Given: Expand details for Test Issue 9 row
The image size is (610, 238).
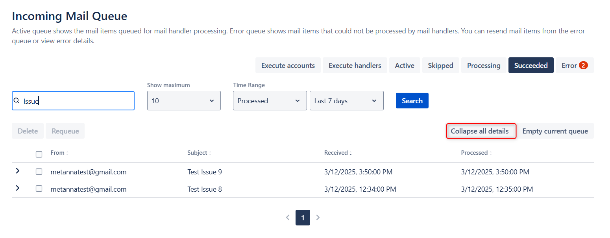Looking at the screenshot, I should click(18, 171).
